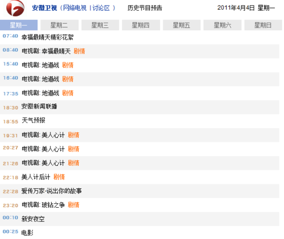Select the 18:30 安徽新闻联播 row

[140, 107]
